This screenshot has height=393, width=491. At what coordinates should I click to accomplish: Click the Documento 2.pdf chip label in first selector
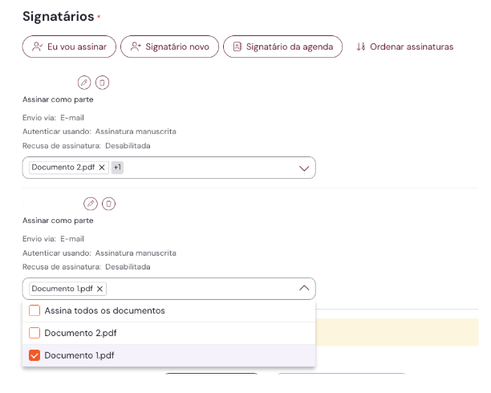pyautogui.click(x=63, y=168)
